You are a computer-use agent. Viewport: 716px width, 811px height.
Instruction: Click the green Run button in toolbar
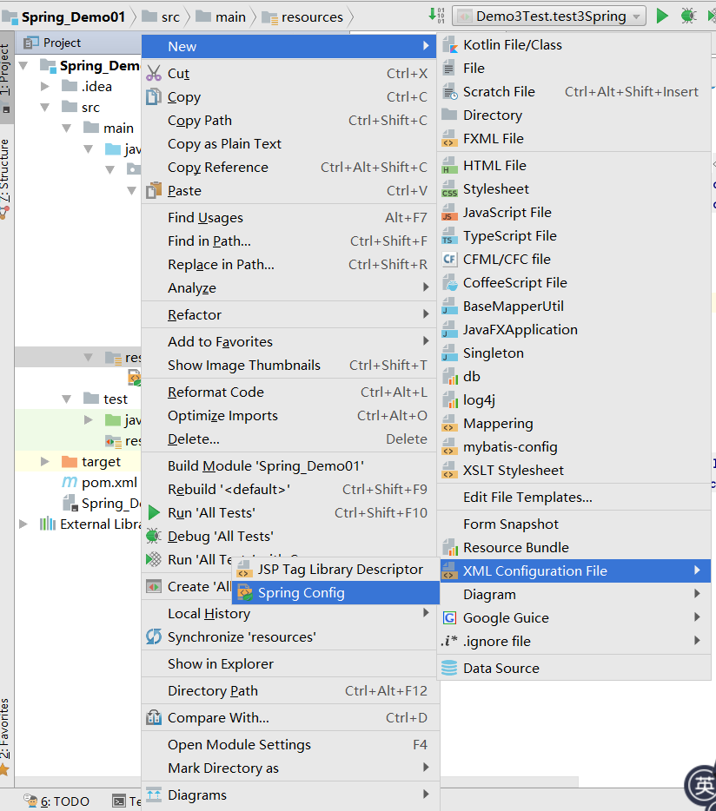click(x=661, y=16)
